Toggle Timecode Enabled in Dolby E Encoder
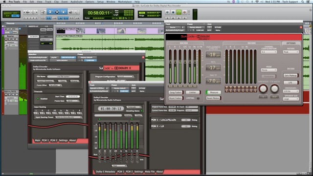Viewport: 313px width, 176px height. pos(38,99)
